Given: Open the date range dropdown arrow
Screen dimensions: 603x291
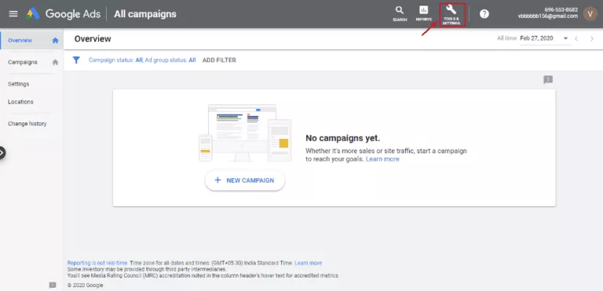Looking at the screenshot, I should coord(565,38).
